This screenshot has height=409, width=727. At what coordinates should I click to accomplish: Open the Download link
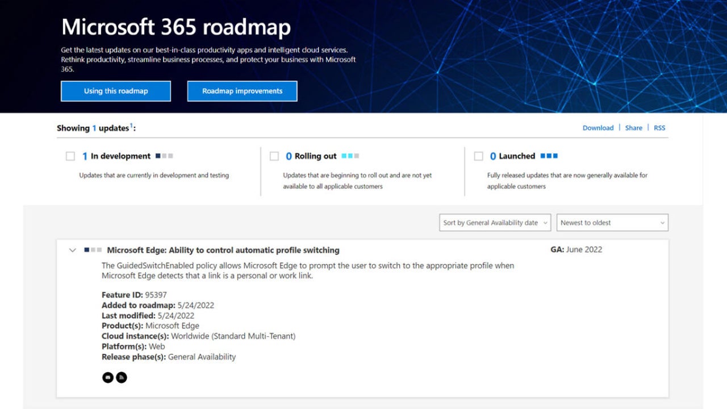coord(598,128)
